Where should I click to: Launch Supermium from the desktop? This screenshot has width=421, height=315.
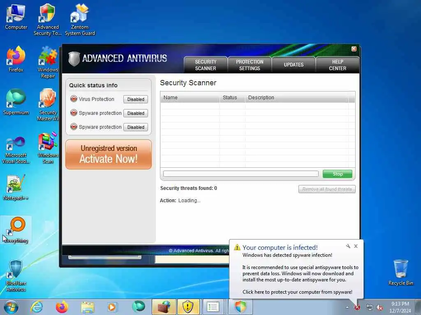(x=16, y=102)
